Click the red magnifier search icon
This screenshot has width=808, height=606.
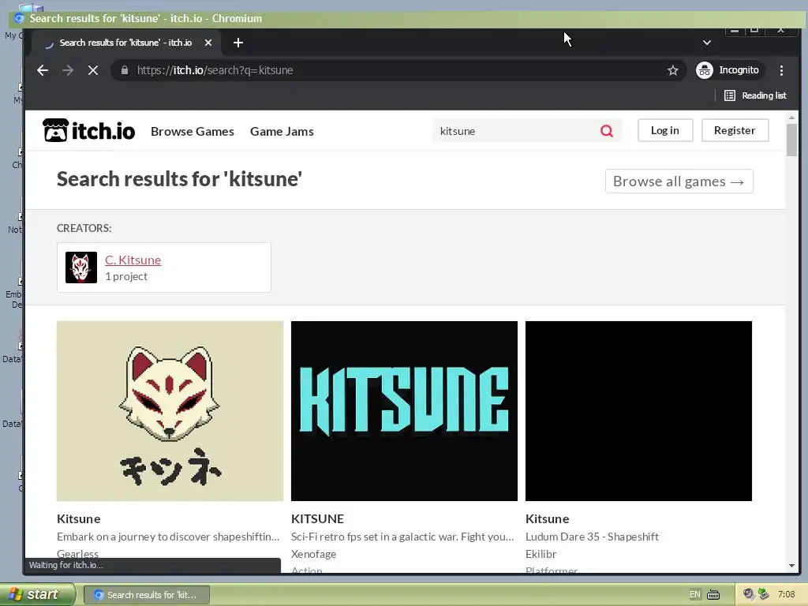tap(607, 131)
